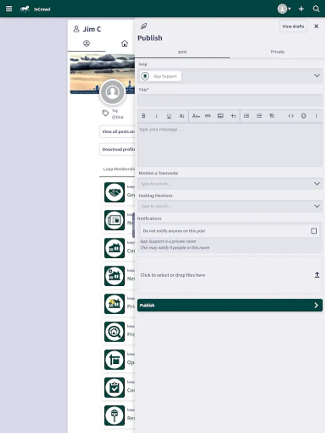Screen dimensions: 325x433
Task: Open paragraph format options
Action: click(272, 116)
